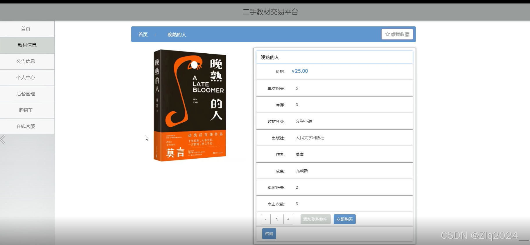This screenshot has width=530, height=245.
Task: Go to 个人中心 in sidebar
Action: (x=27, y=77)
